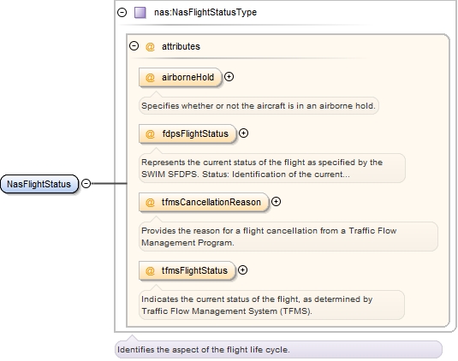Click the SWIM SFDPS description note
The width and height of the screenshot is (458, 361).
tap(272, 169)
